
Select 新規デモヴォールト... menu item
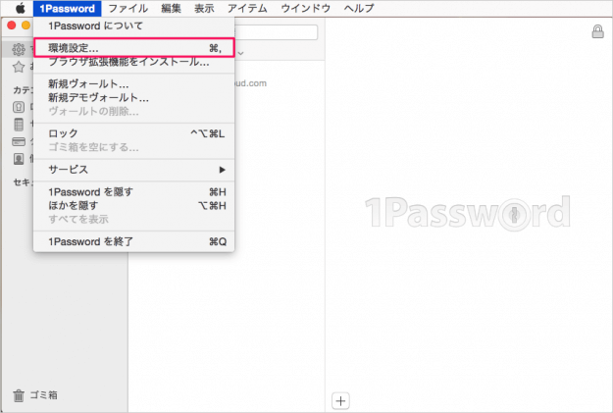[x=98, y=98]
